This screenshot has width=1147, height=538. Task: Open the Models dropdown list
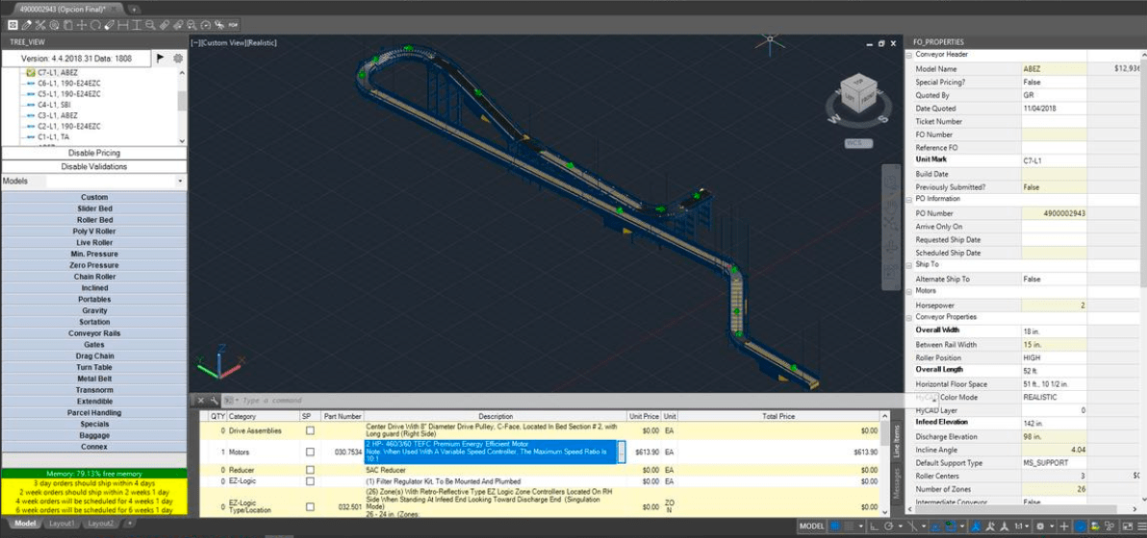pyautogui.click(x=180, y=182)
